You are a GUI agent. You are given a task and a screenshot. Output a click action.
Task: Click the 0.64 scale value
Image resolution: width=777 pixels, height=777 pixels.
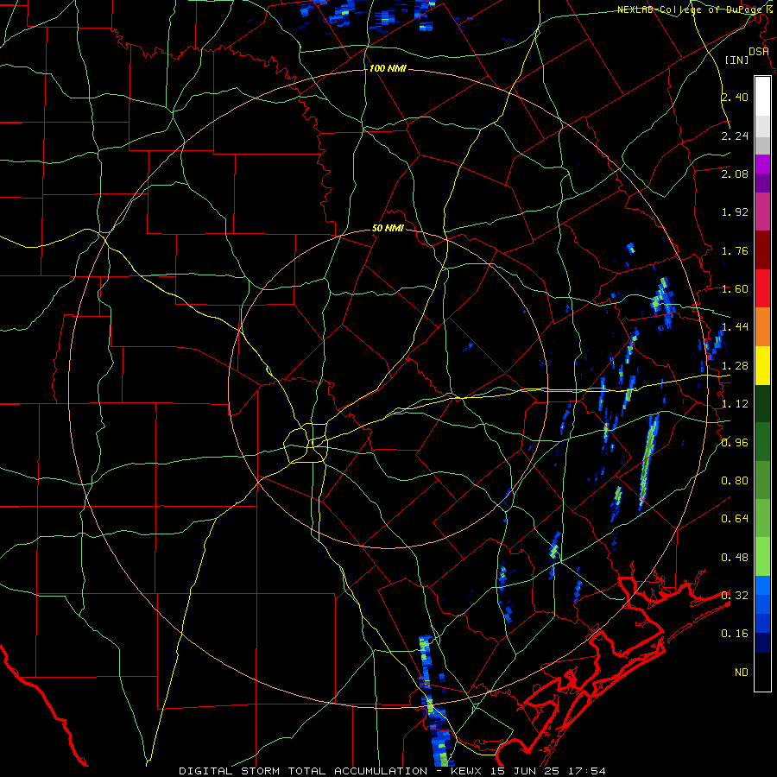tap(735, 519)
